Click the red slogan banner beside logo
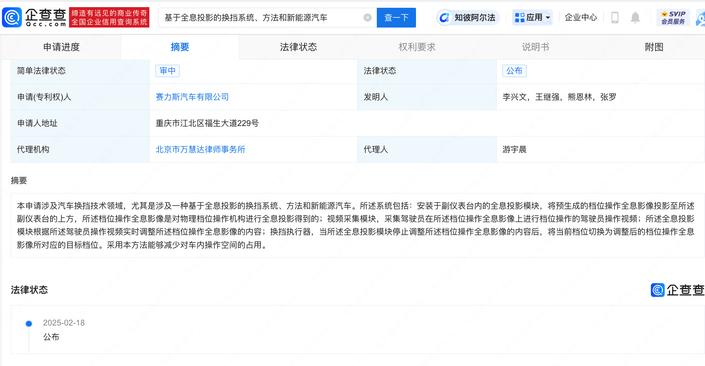Image resolution: width=705 pixels, height=366 pixels. pyautogui.click(x=109, y=17)
